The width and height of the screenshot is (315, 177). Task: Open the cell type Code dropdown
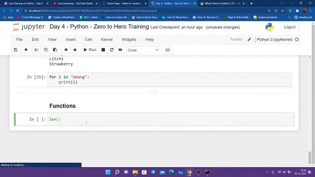point(143,50)
